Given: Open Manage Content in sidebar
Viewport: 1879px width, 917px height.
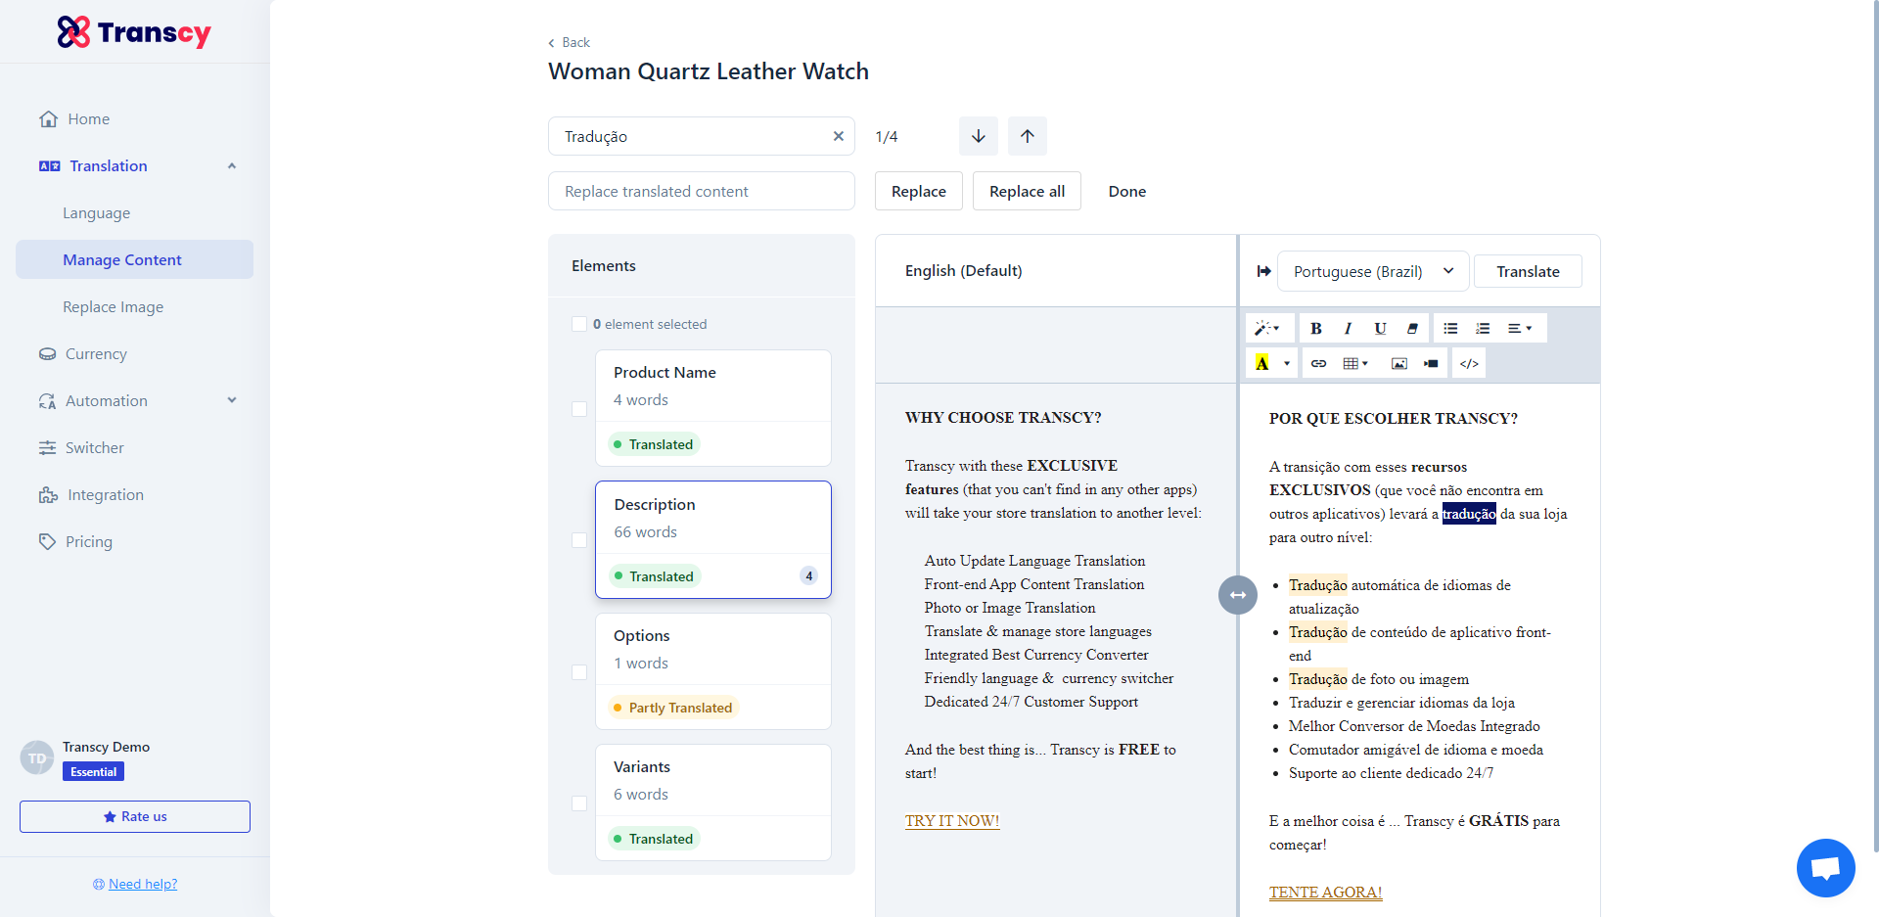Looking at the screenshot, I should point(134,259).
